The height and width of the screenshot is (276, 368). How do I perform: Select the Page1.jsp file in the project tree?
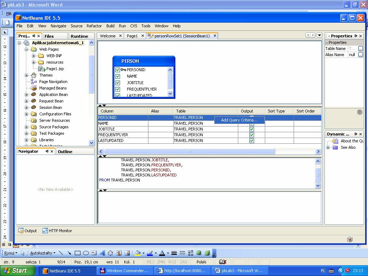tap(55, 69)
